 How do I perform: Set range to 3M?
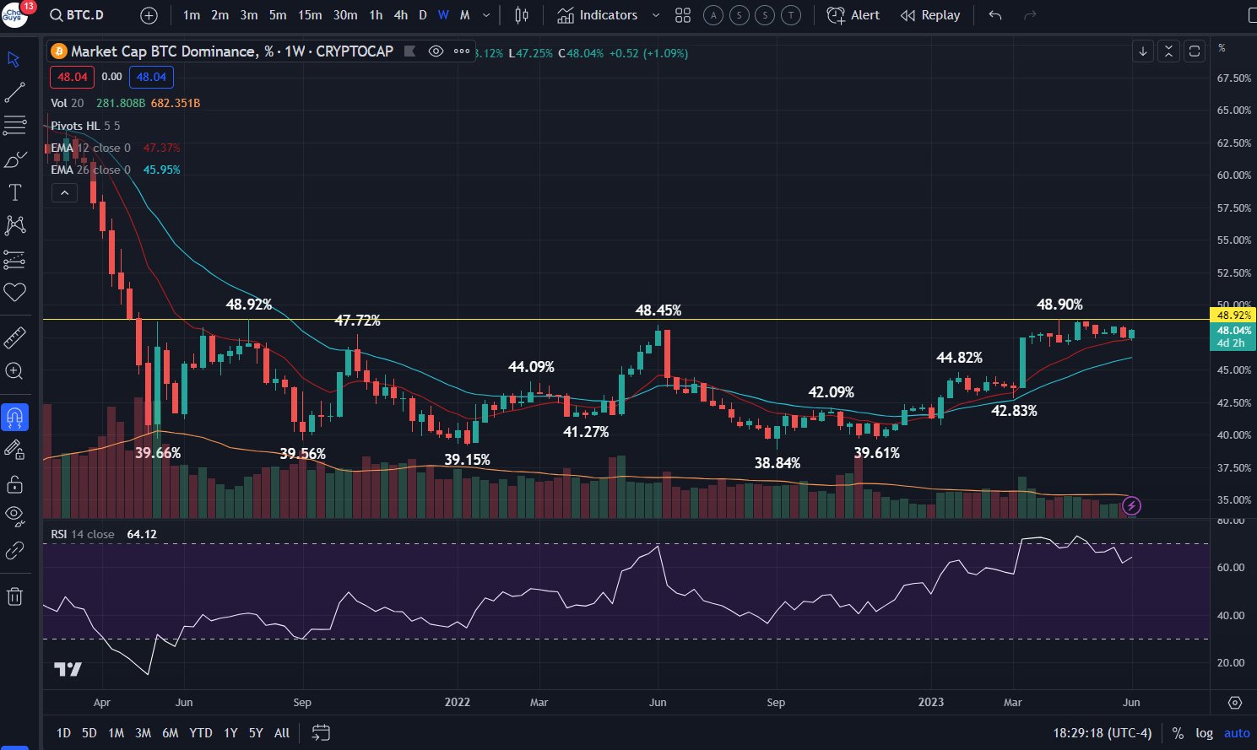pos(143,733)
